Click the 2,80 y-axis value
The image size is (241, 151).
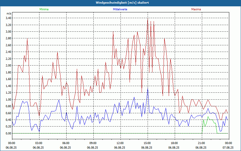click(8, 38)
